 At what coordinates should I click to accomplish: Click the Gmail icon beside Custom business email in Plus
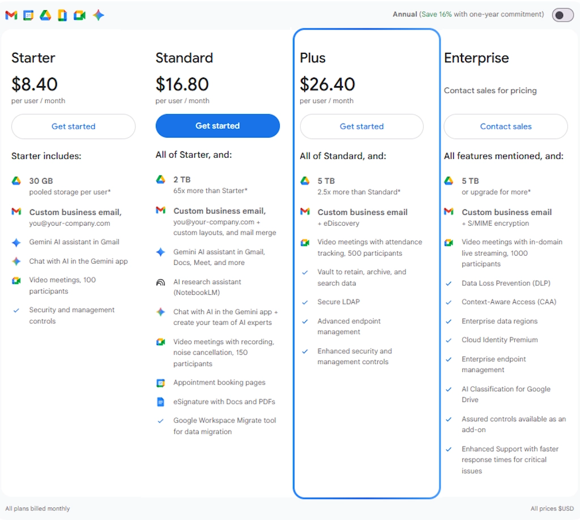pos(305,212)
